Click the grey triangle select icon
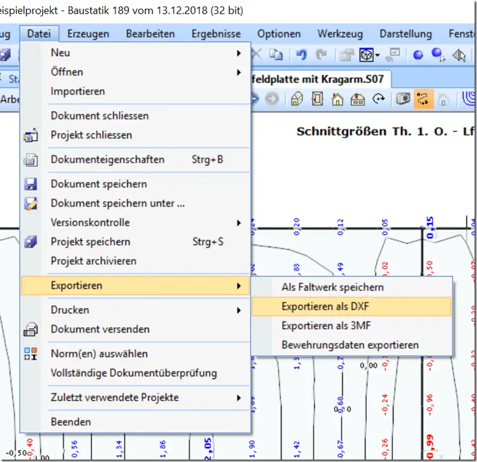 (x=459, y=55)
